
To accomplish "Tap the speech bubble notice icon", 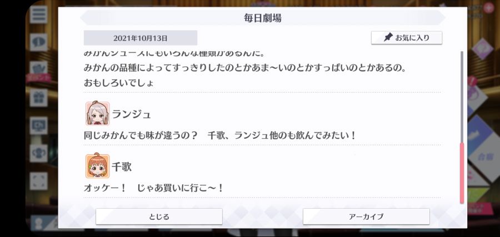I will pyautogui.click(x=38, y=42).
